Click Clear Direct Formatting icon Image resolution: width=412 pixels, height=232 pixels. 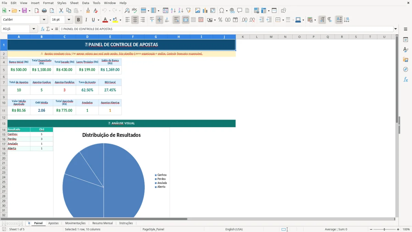click(96, 11)
